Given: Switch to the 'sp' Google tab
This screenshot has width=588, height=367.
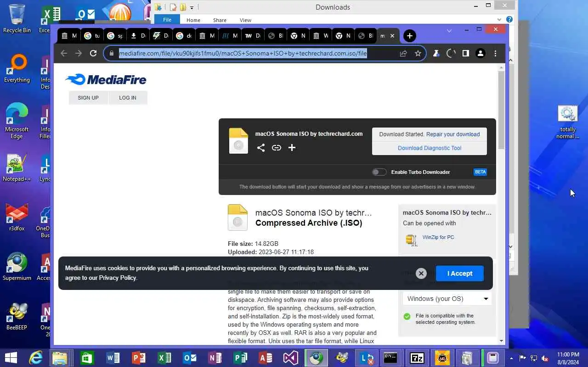Looking at the screenshot, I should [x=115, y=36].
